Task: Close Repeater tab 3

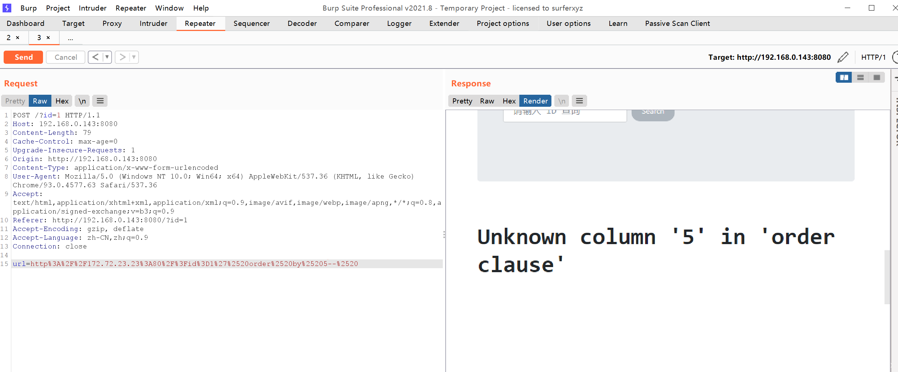Action: click(x=48, y=38)
